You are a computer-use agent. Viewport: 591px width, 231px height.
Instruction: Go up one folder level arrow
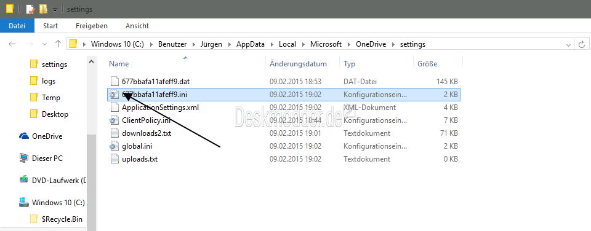click(58, 44)
